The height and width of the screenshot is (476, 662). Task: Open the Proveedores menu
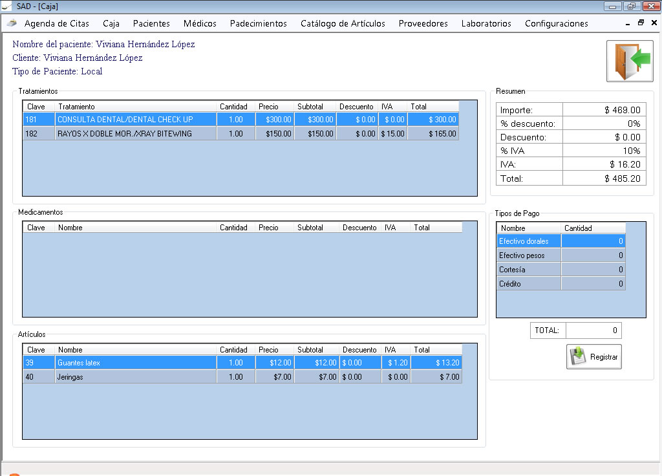click(x=423, y=24)
